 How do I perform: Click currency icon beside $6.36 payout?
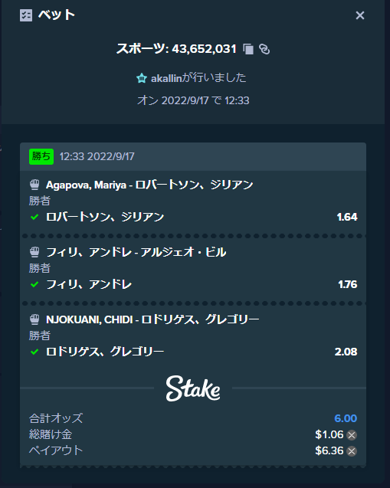(352, 451)
